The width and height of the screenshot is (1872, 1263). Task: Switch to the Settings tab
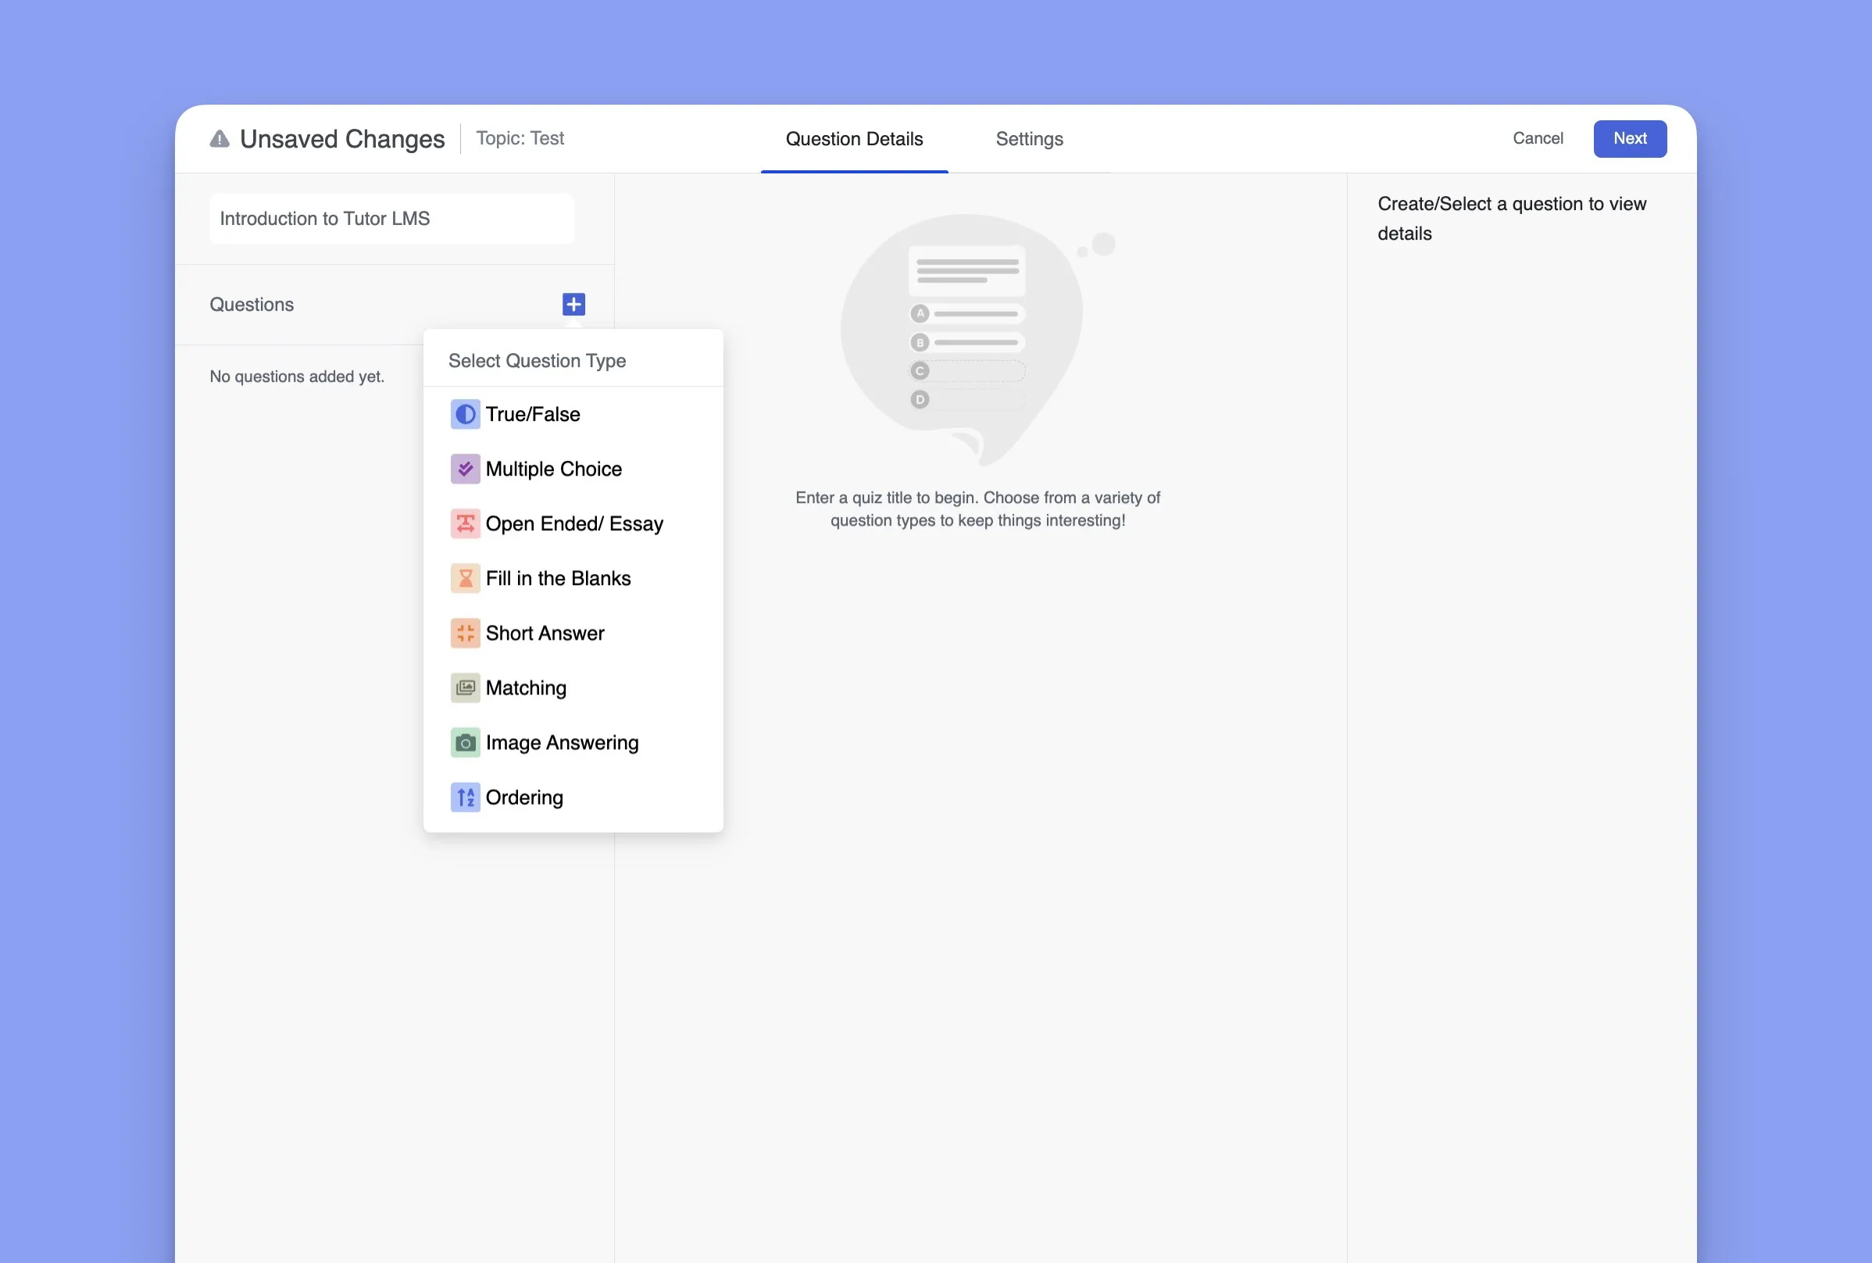coord(1029,138)
